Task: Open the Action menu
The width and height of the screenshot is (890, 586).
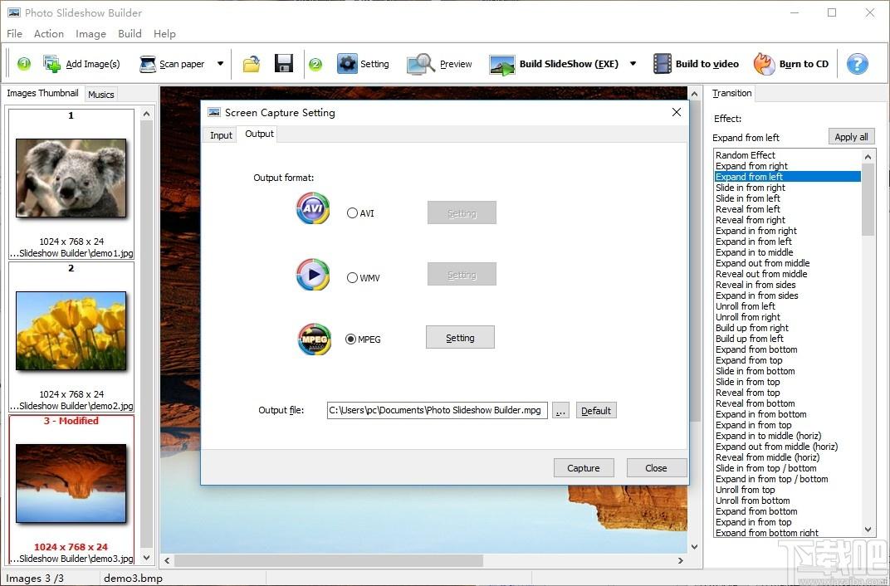Action: (x=49, y=33)
